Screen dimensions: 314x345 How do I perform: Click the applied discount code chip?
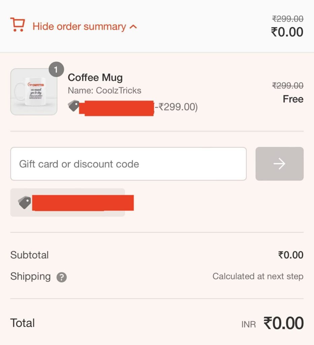pos(68,202)
